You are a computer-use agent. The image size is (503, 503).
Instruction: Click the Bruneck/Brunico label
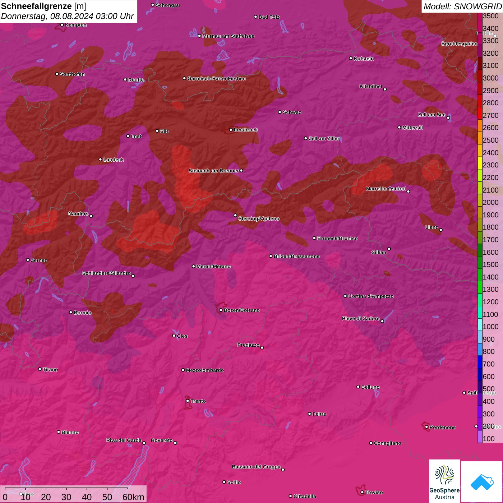[x=337, y=238]
